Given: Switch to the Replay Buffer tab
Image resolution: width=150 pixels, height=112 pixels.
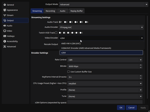Looking at the screenshot, I should 76,11.
